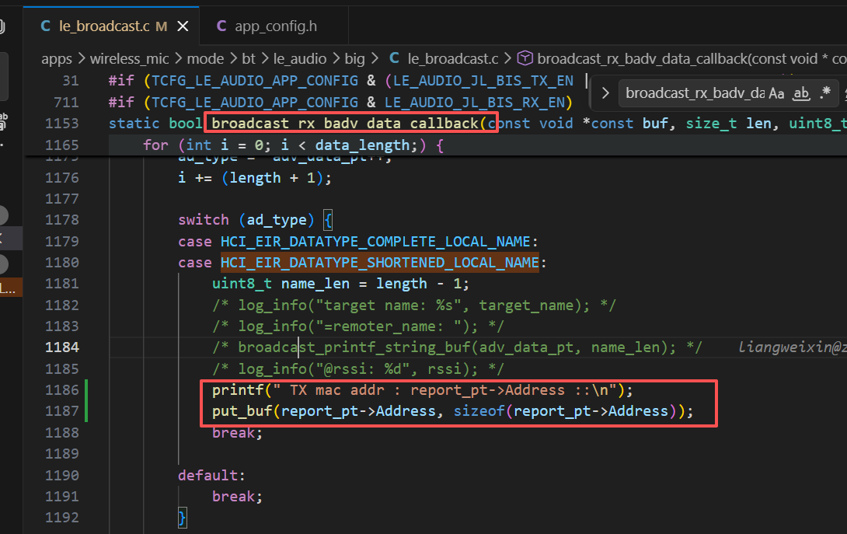847x534 pixels.
Task: Jump to sticky scroll line 711
Action: (435, 102)
